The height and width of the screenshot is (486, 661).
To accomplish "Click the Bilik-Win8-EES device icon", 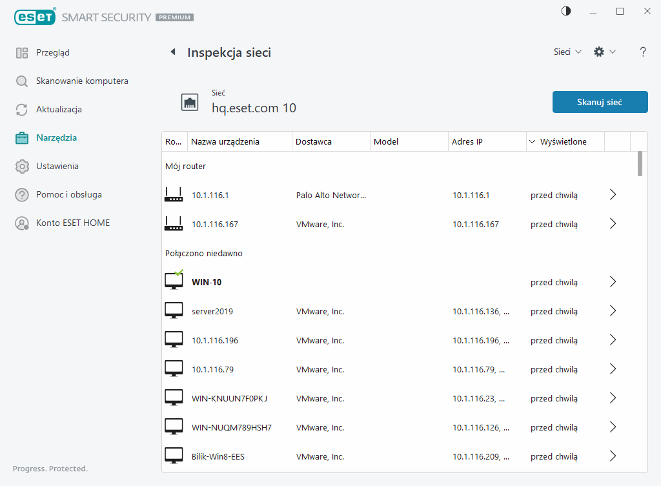I will pyautogui.click(x=174, y=456).
